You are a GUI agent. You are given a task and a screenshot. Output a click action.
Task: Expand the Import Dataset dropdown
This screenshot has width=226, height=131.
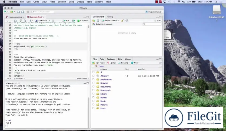[x=110, y=21]
